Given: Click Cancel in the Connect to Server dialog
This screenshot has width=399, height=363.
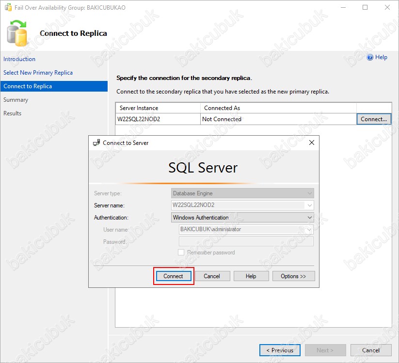Looking at the screenshot, I should 212,276.
